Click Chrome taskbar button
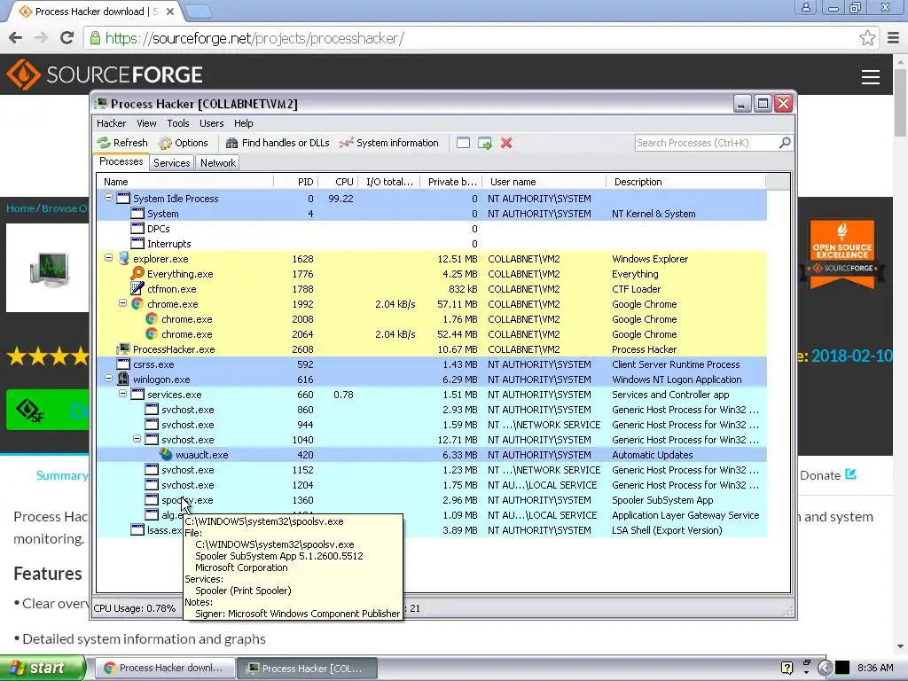 [x=164, y=669]
